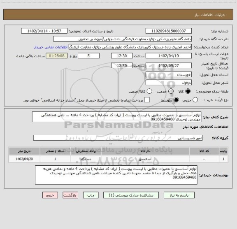Click the delivery city field دزفول
The height and width of the screenshot is (229, 237).
pyautogui.click(x=169, y=83)
